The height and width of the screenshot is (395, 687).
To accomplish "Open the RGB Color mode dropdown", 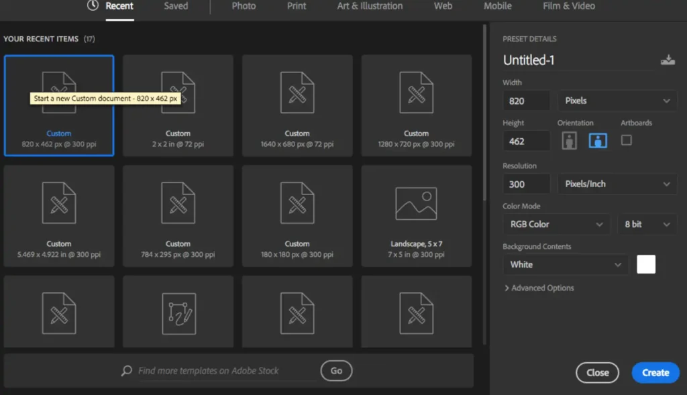I will (x=556, y=224).
